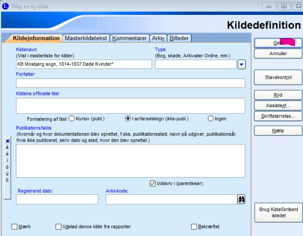Viewport: 303px width, 236px height.
Task: Enable Udelad denne kilde fra rapporter
Action: pyautogui.click(x=58, y=226)
